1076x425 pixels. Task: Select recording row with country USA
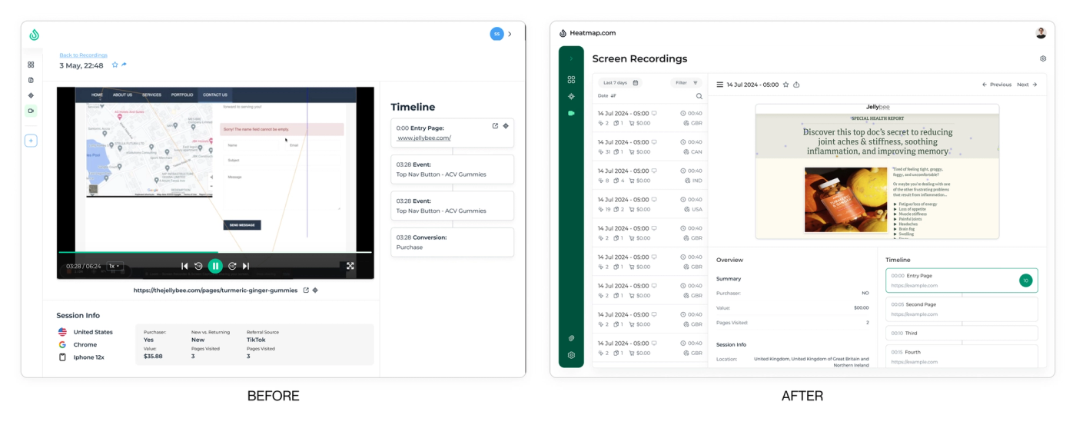[650, 204]
